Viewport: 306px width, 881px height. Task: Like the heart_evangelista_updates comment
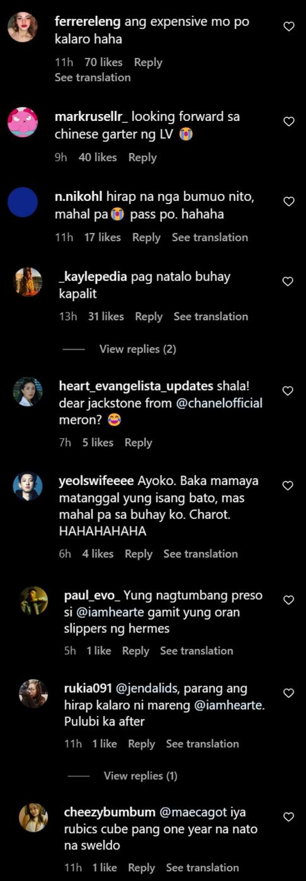[288, 391]
